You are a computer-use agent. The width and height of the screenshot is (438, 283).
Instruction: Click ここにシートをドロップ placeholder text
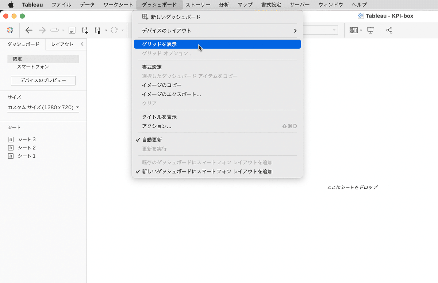(x=352, y=187)
